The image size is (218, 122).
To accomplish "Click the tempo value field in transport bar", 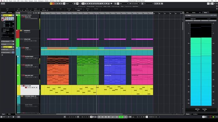I will [151, 117].
